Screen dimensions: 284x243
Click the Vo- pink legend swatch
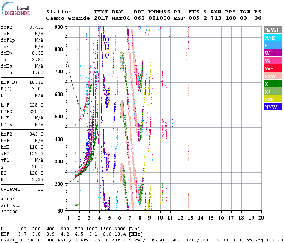(x=273, y=61)
